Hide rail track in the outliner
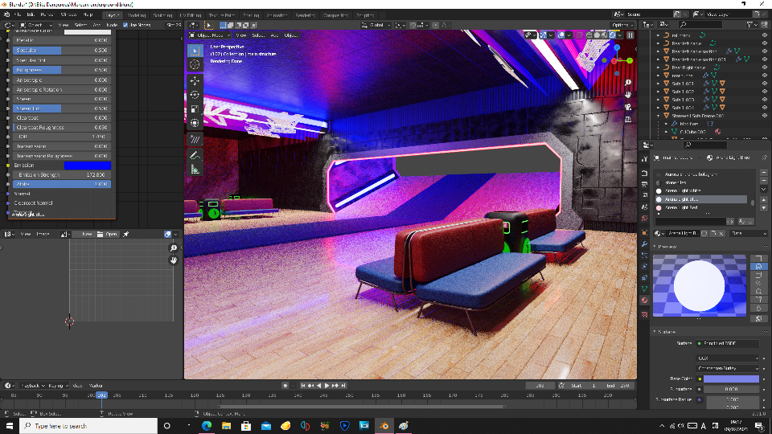Image resolution: width=772 pixels, height=434 pixels. (765, 35)
